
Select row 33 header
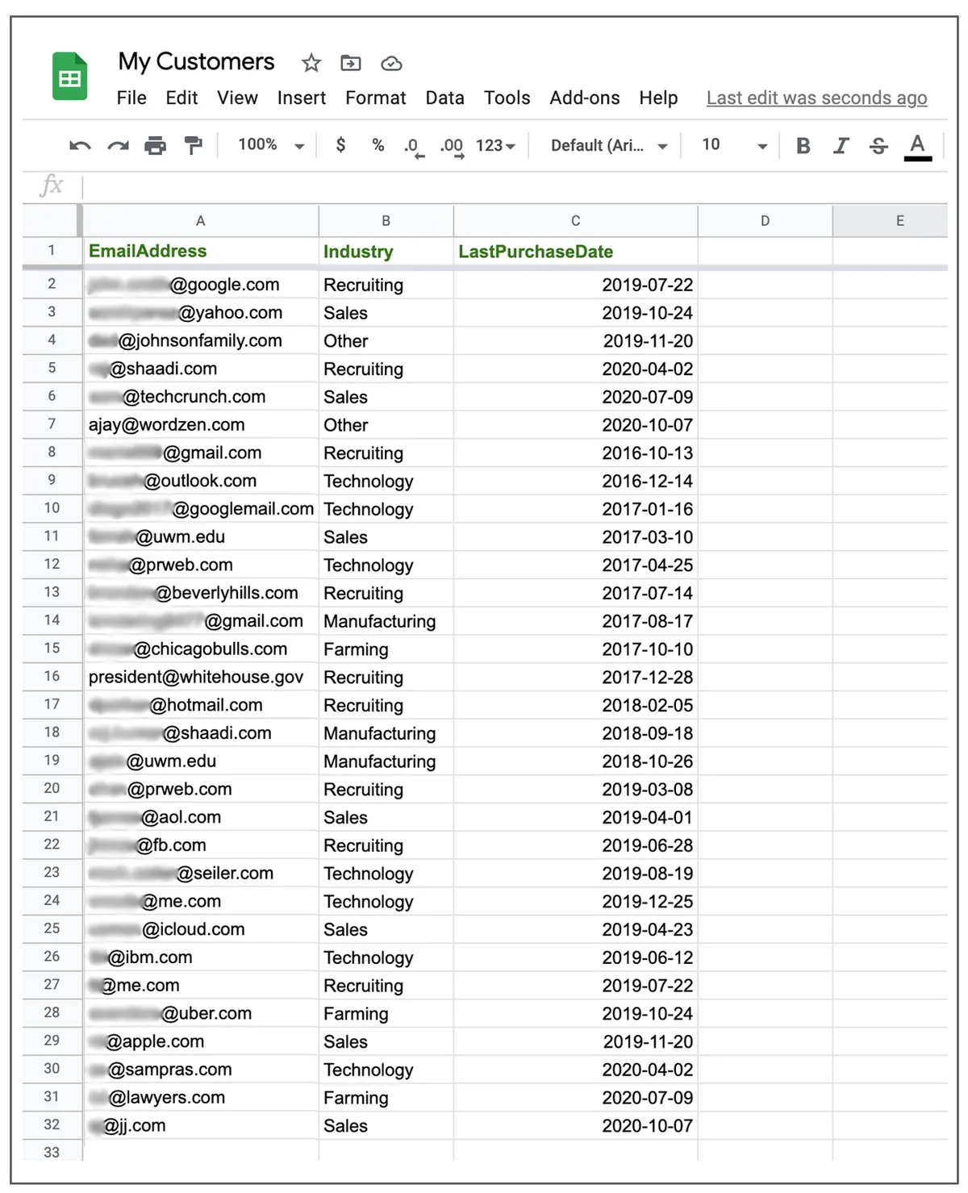pyautogui.click(x=52, y=1152)
